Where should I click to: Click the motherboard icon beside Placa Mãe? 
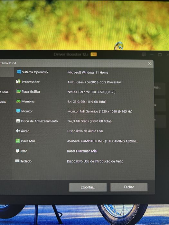click(x=17, y=141)
